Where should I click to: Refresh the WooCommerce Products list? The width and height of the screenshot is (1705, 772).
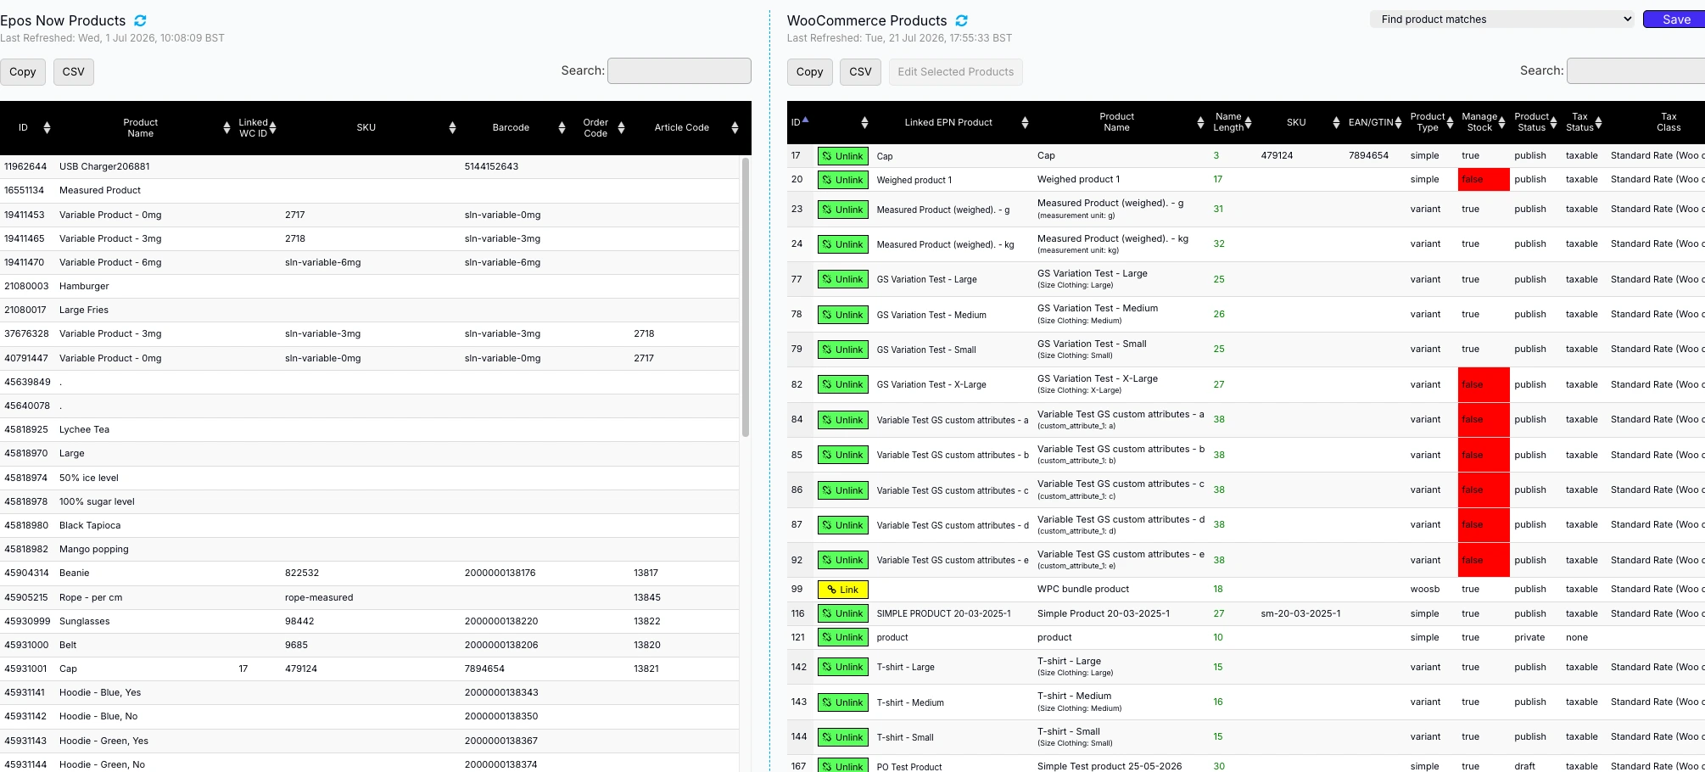[x=961, y=20]
